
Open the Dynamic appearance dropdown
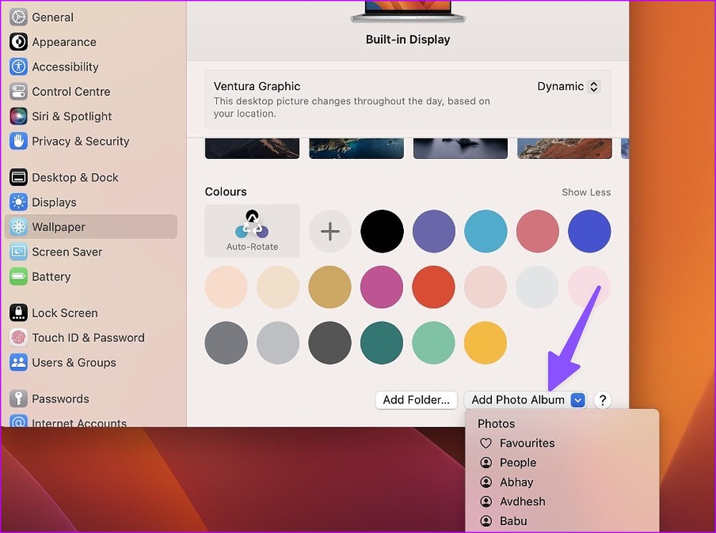point(569,87)
